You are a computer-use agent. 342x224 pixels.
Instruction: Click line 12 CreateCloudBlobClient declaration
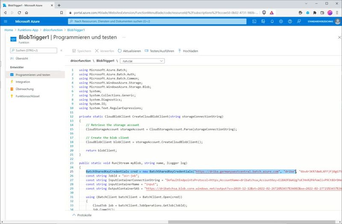pyautogui.click(x=151, y=116)
